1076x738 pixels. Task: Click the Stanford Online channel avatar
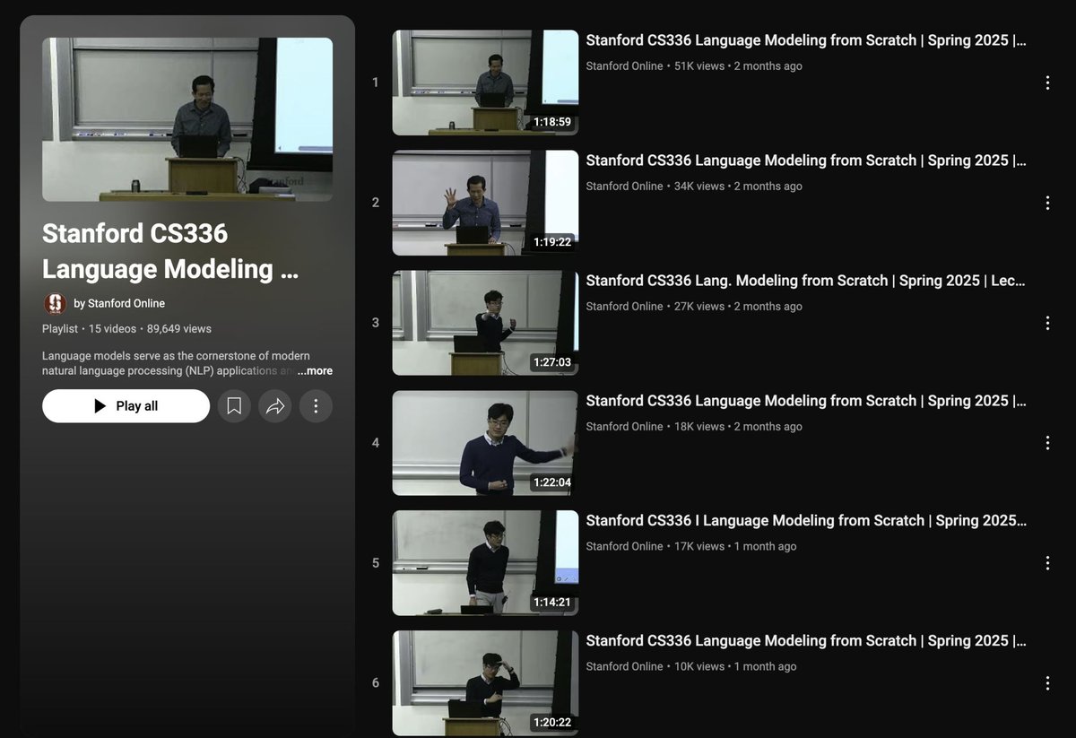tap(55, 303)
